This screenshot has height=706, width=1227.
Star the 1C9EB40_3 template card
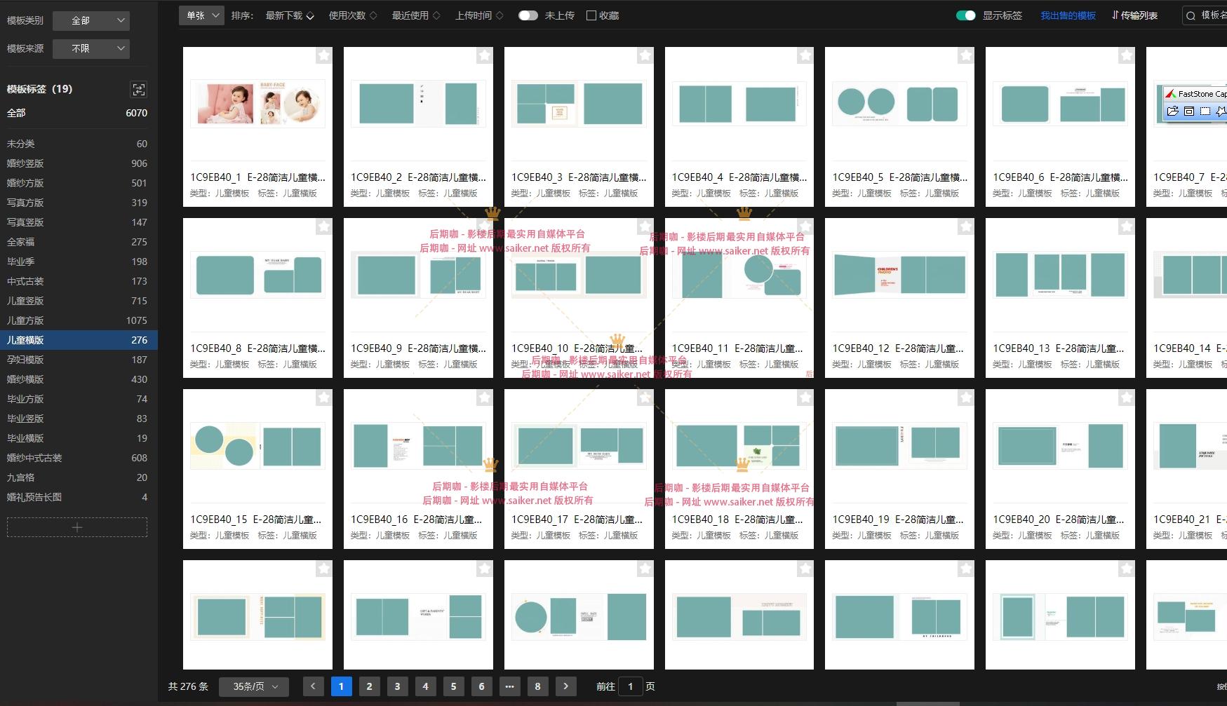click(x=645, y=55)
